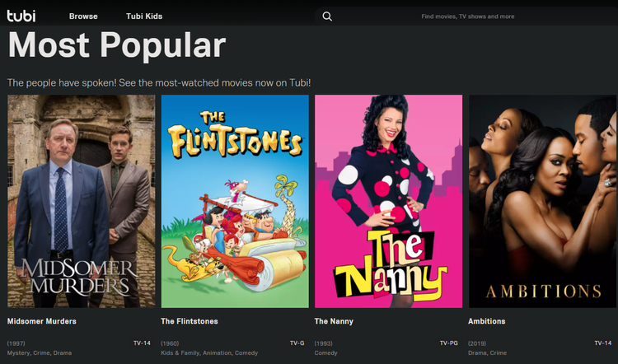Open Ambitions poster
The image size is (618, 364).
(x=542, y=201)
